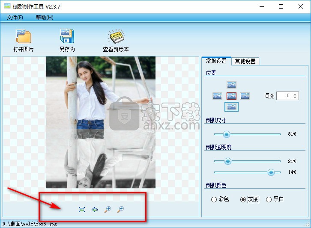Click the 倒影尺寸 slider handle at 81%
311x228 pixels.
pyautogui.click(x=227, y=134)
